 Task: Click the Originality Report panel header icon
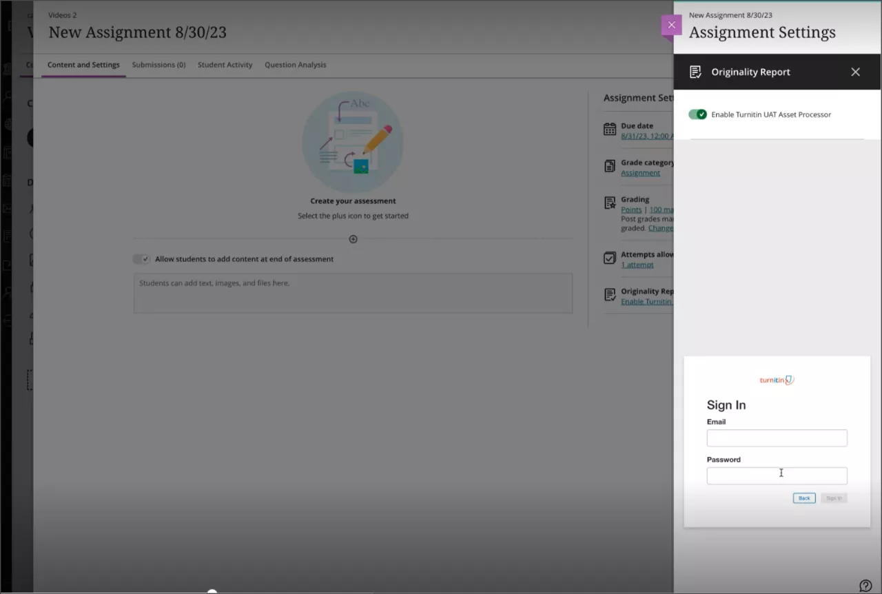point(695,72)
